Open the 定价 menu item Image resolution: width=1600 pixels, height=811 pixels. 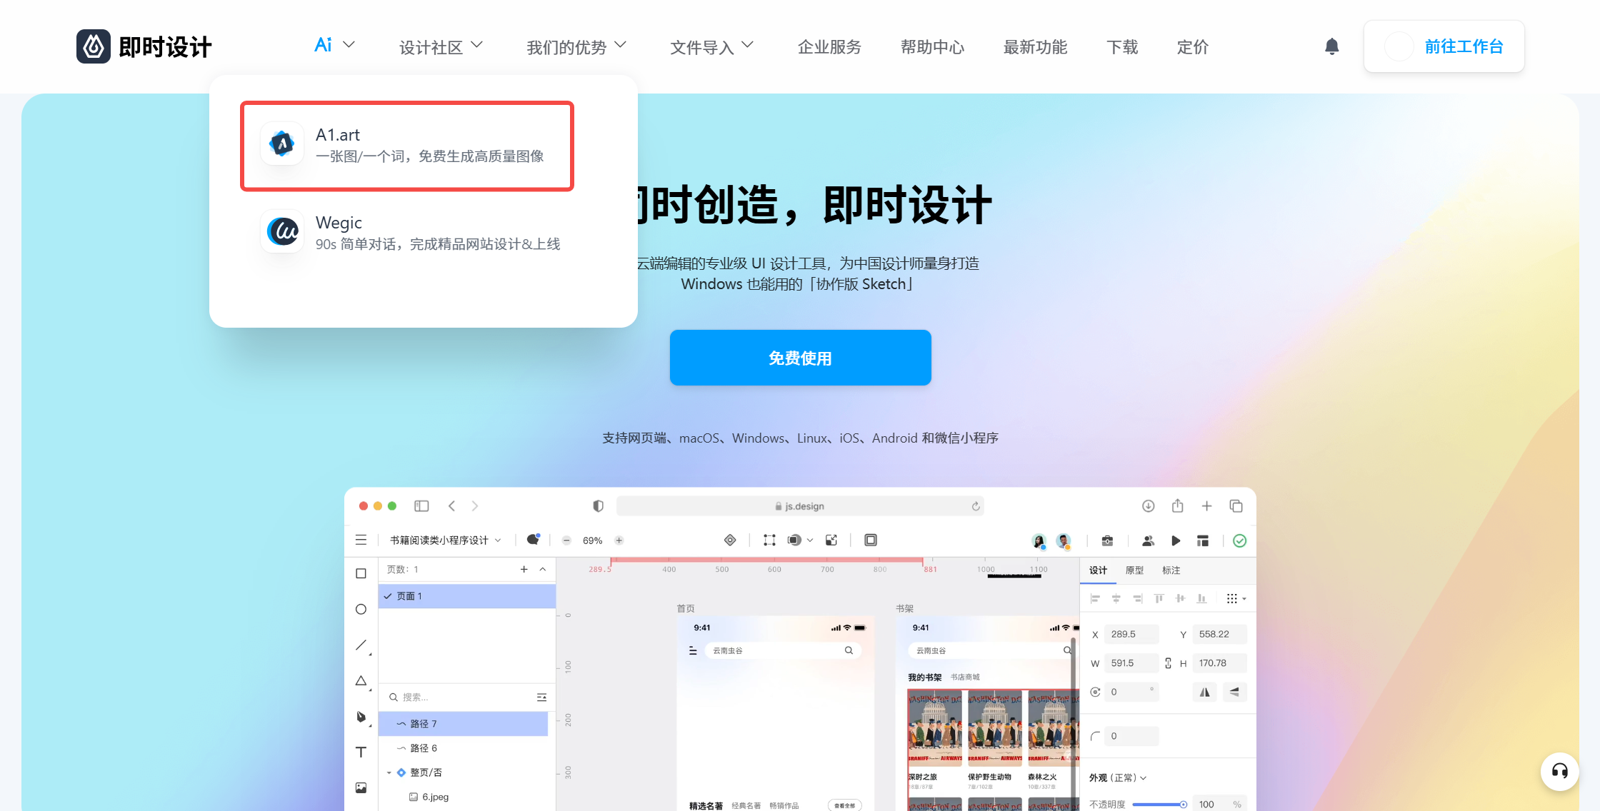(1193, 47)
